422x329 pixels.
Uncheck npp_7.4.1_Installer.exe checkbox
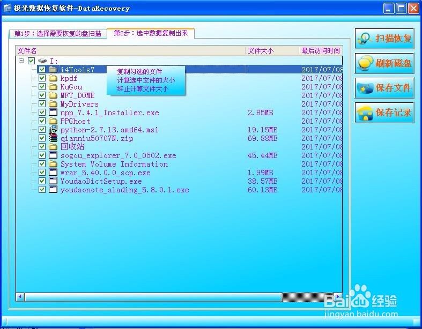tap(42, 113)
